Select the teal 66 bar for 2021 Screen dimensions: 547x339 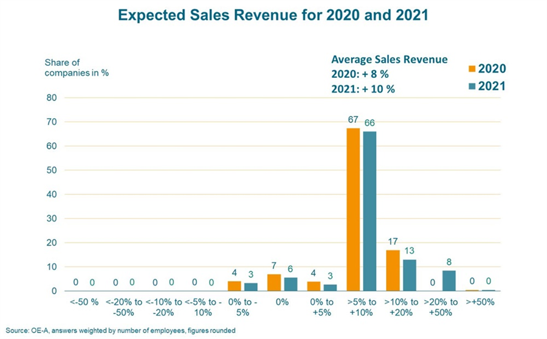tap(370, 211)
